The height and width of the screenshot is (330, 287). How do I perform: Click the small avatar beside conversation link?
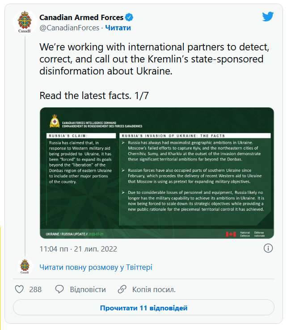[25, 266]
